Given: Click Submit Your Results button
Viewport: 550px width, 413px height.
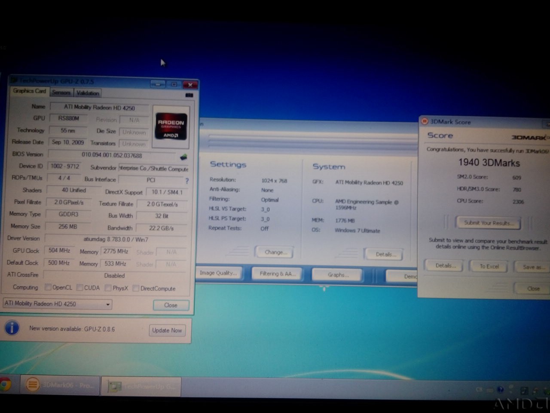Looking at the screenshot, I should click(x=488, y=222).
